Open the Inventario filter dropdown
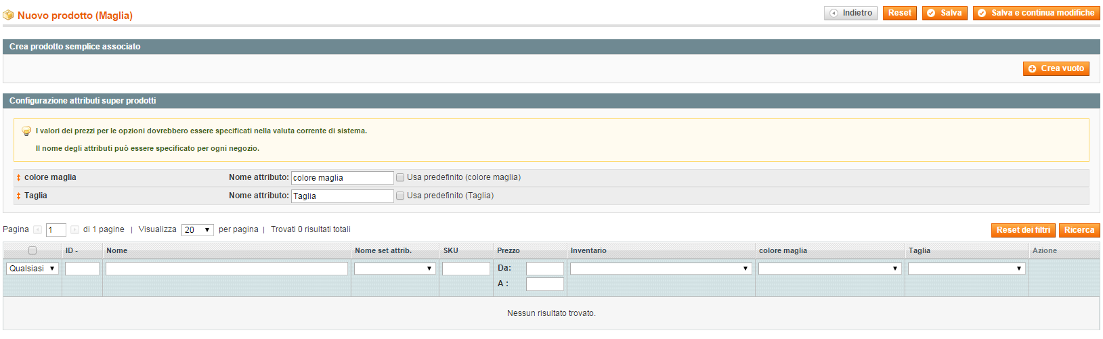The width and height of the screenshot is (1103, 339). pos(660,269)
